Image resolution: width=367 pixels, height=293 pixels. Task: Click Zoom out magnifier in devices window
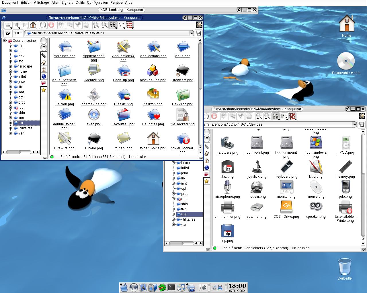coord(267,116)
